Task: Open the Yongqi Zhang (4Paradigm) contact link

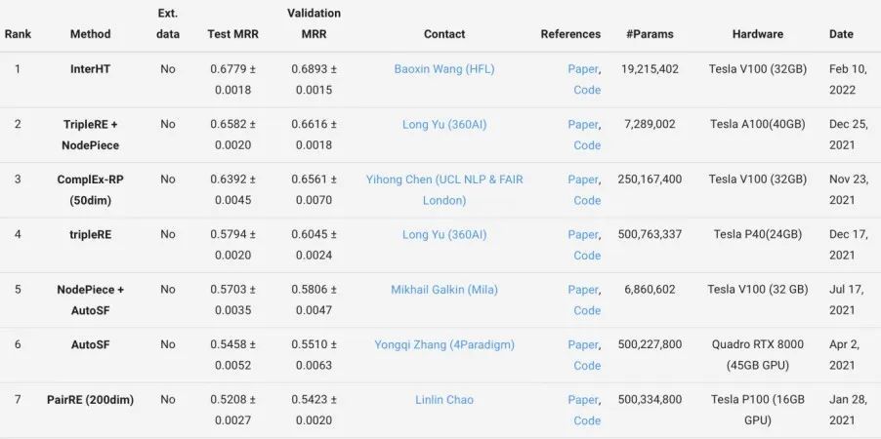Action: point(443,344)
